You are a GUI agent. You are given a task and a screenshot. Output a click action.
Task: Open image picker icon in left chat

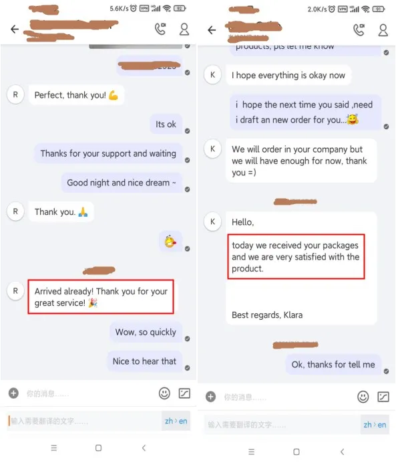pyautogui.click(x=184, y=393)
